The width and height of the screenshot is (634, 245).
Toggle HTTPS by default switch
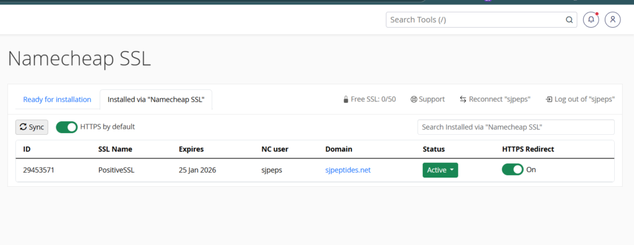point(67,127)
